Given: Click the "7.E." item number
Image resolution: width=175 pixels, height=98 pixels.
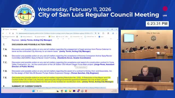Looking at the screenshot, I should 5,78.
